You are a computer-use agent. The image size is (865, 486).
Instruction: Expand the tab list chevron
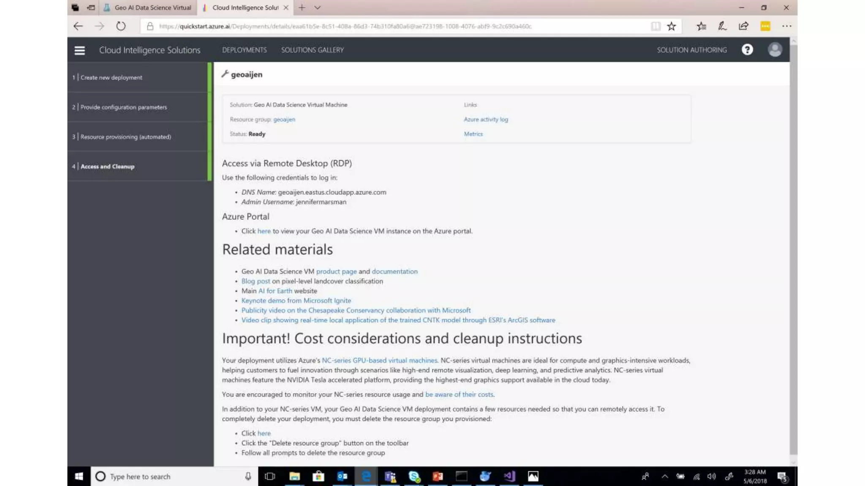pos(318,8)
